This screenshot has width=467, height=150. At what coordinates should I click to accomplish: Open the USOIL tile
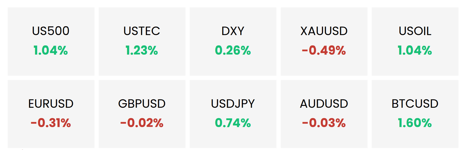[x=415, y=41]
